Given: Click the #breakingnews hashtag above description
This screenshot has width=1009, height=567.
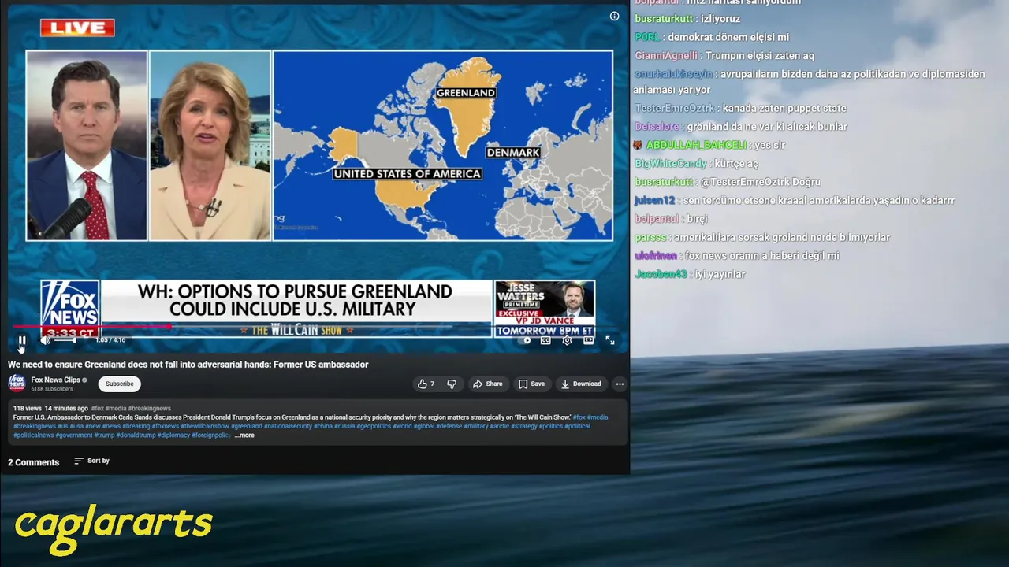Looking at the screenshot, I should click(150, 409).
